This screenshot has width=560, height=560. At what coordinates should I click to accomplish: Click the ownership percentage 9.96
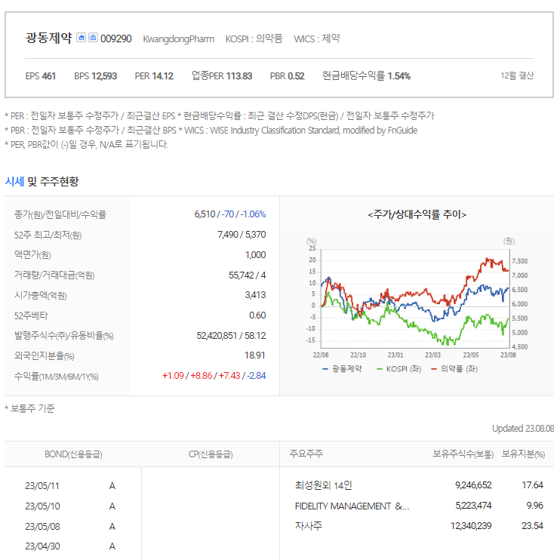534,506
